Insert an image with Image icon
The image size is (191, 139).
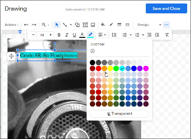pos(93,25)
